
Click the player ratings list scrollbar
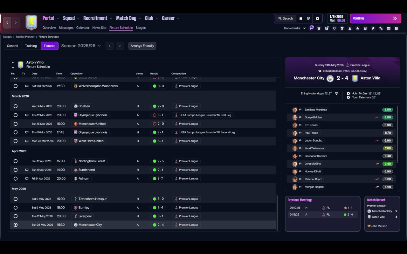pos(397,134)
